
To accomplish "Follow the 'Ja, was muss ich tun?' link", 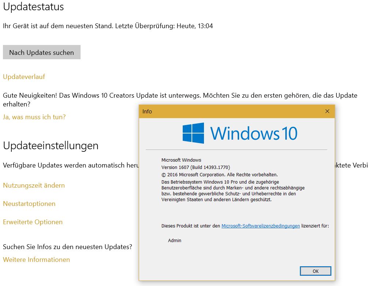I will (x=34, y=117).
